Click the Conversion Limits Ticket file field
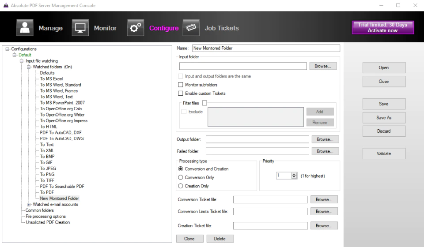 pos(270,212)
